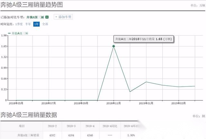Image resolution: width=206 pixels, height=139 pixels.
Task: Click the sales tooltip showing 1.65 万辆
Action: (144, 39)
